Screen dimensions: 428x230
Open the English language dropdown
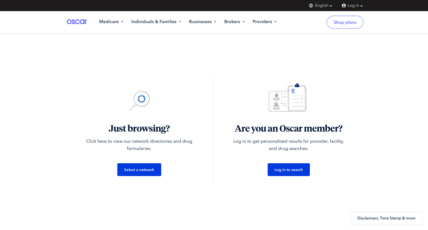pyautogui.click(x=320, y=6)
